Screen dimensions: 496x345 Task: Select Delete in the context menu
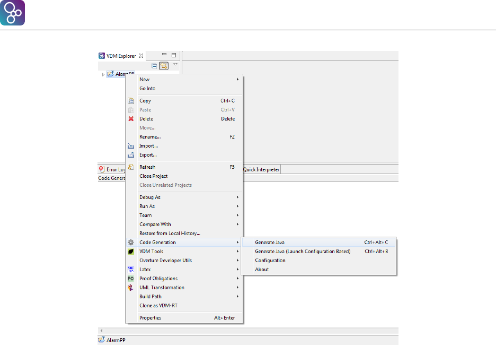click(184, 119)
